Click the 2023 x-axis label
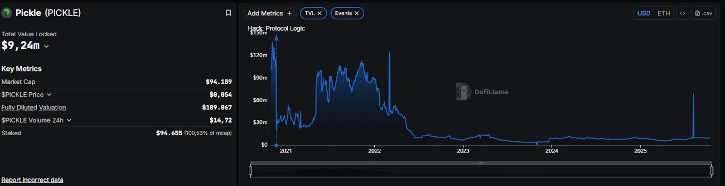The width and height of the screenshot is (725, 186). click(x=463, y=151)
